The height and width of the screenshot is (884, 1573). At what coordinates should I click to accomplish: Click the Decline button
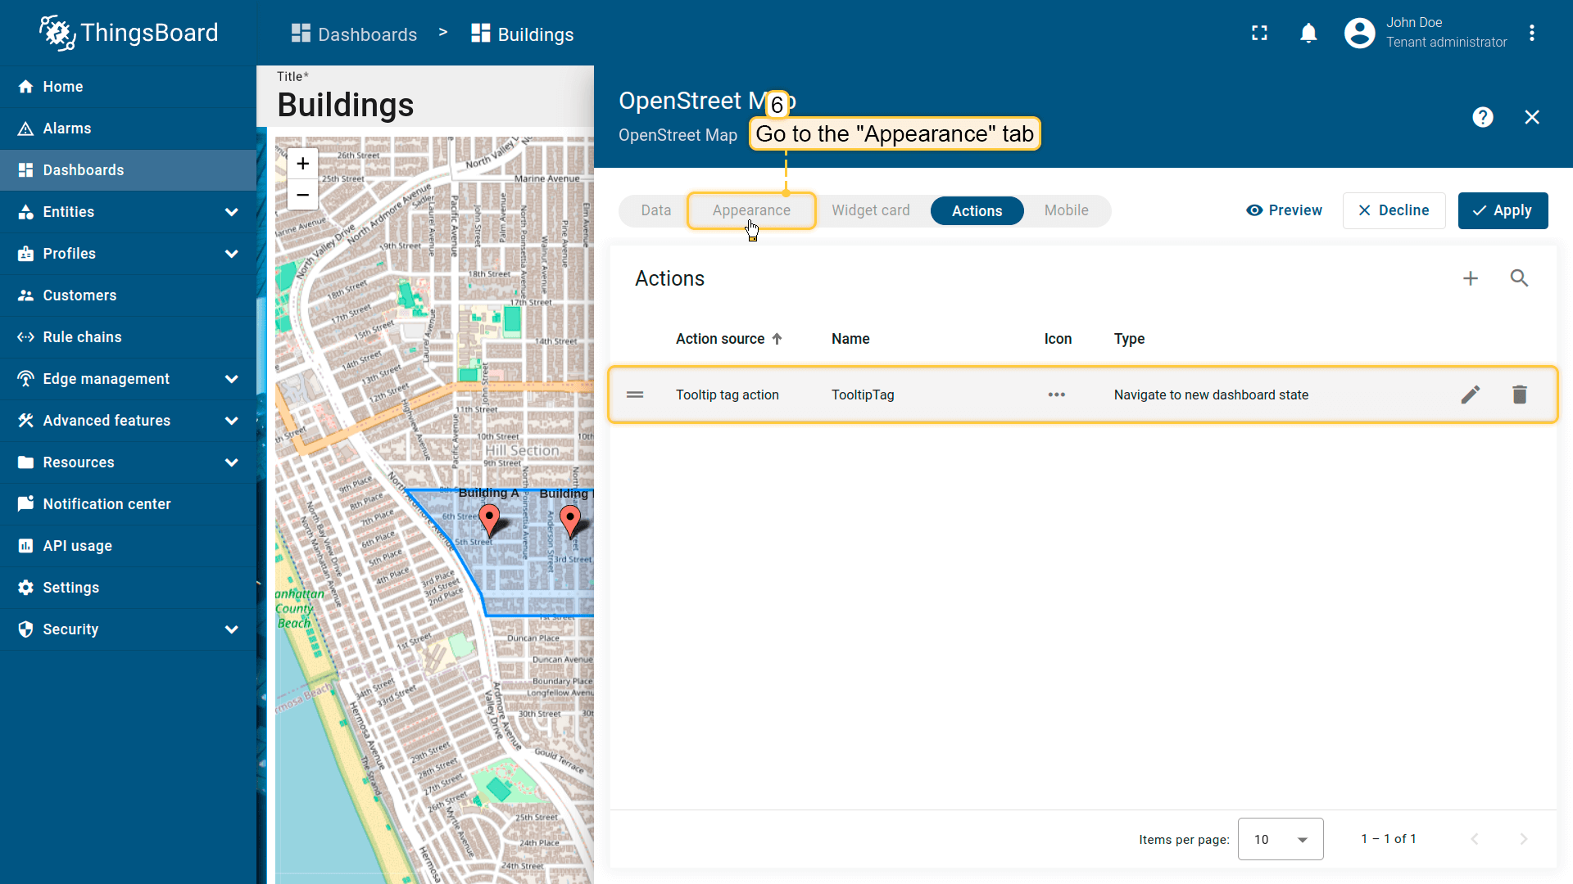click(x=1394, y=210)
